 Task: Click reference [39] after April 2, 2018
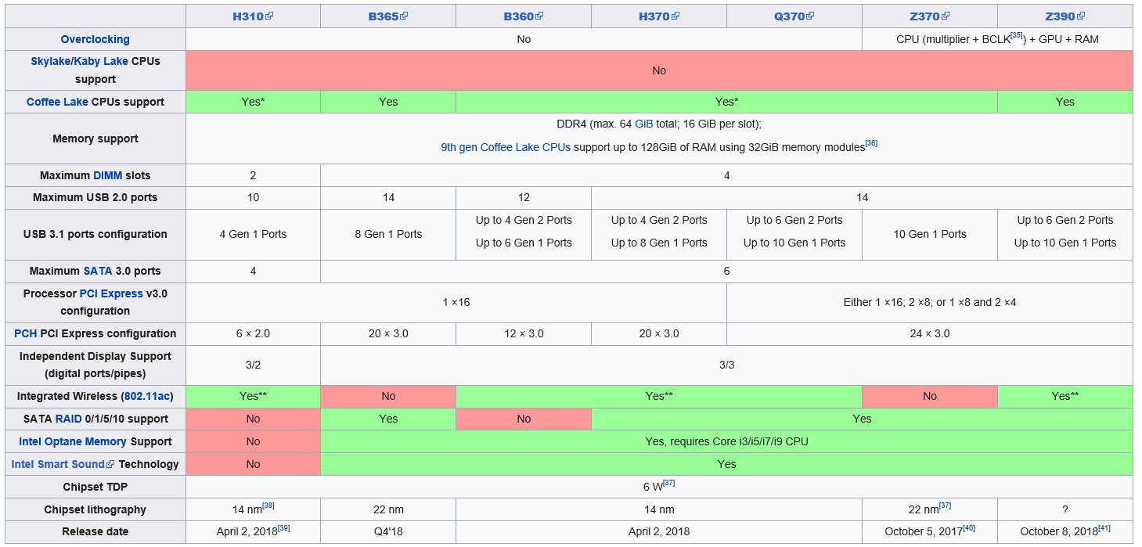pyautogui.click(x=284, y=528)
